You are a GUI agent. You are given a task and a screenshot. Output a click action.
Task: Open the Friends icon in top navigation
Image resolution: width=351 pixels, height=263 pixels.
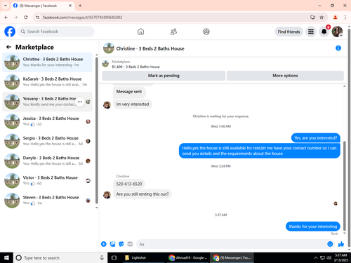click(x=173, y=32)
